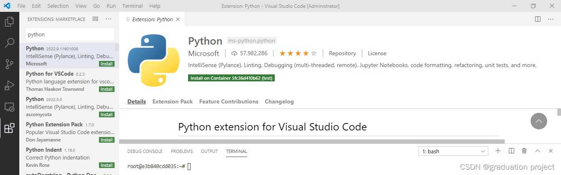Open the Terminal menu
561x175 pixels.
coord(132,6)
